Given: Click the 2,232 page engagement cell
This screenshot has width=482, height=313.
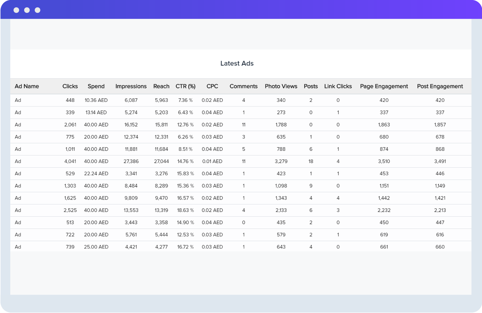Looking at the screenshot, I should coord(384,210).
